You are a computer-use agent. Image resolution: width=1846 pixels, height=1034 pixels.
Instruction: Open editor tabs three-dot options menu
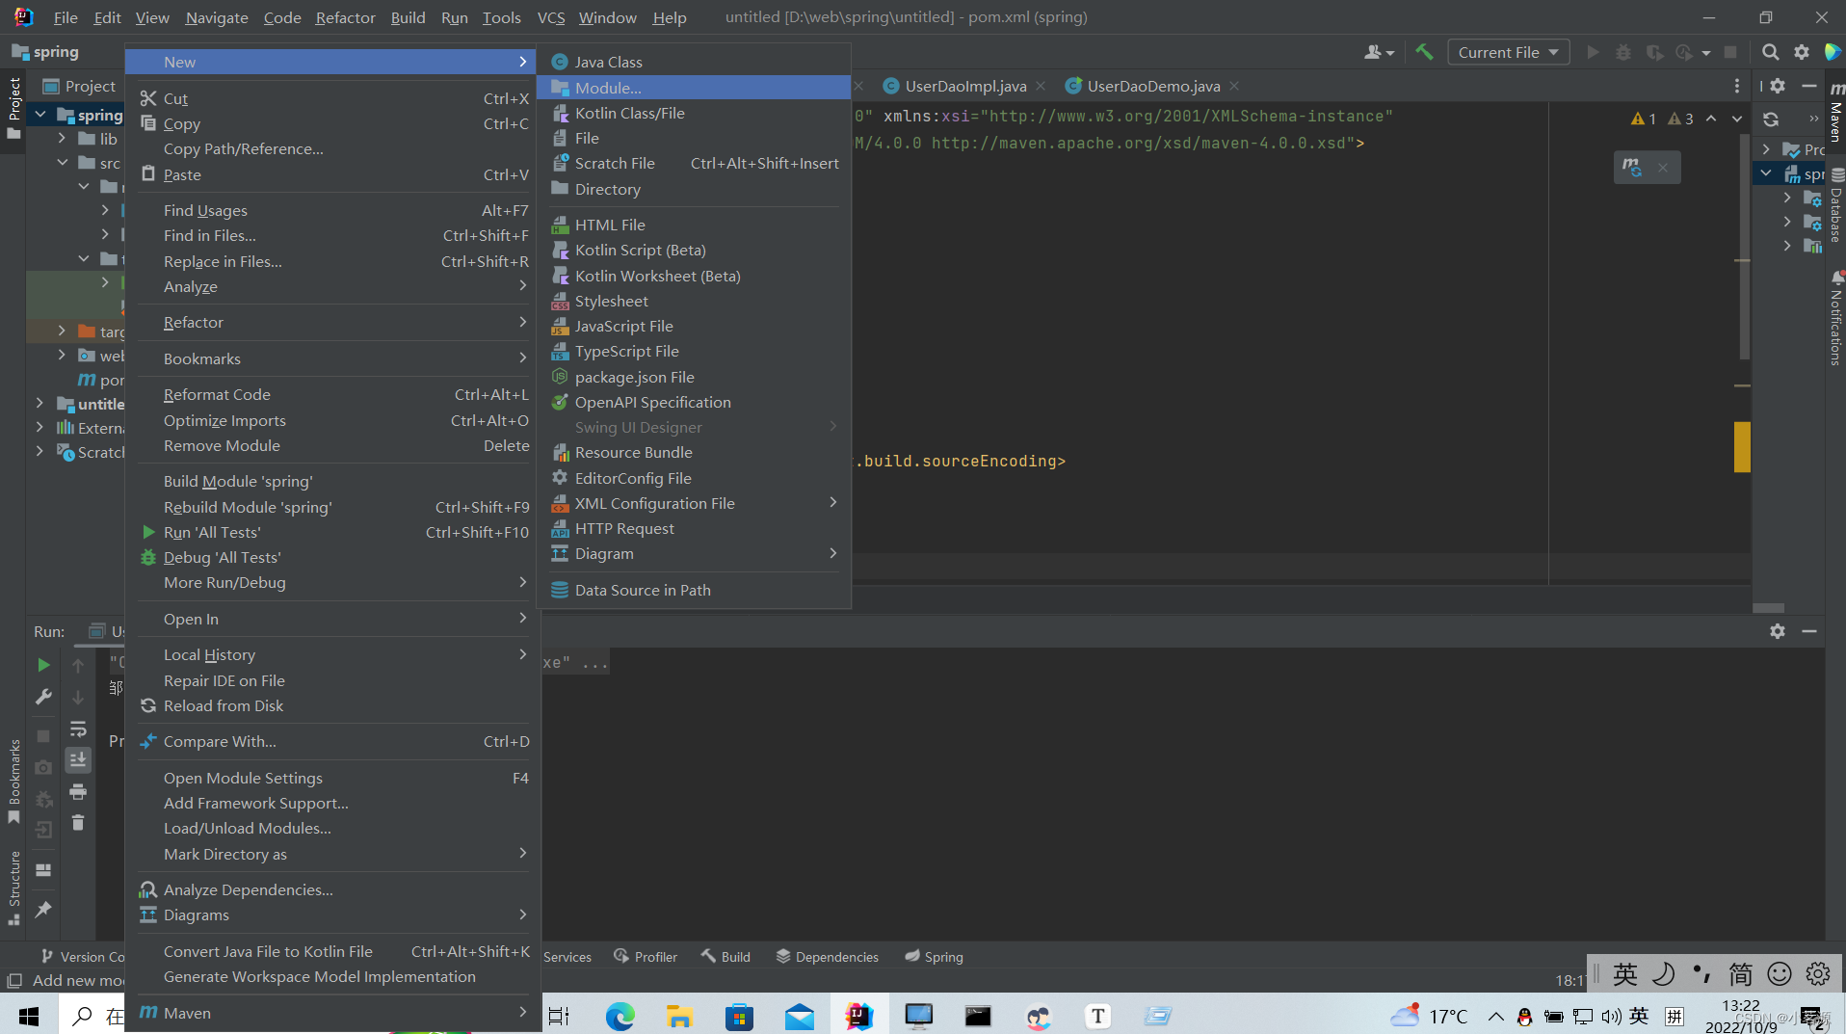[x=1737, y=86]
